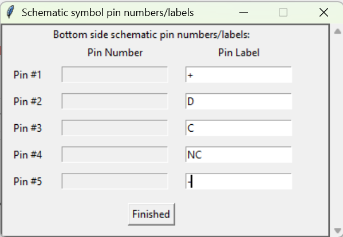Click Finished to confirm pin labels
The width and height of the screenshot is (343, 237).
pyautogui.click(x=151, y=214)
